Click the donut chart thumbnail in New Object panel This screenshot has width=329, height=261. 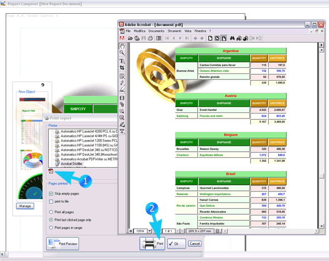pos(32,160)
